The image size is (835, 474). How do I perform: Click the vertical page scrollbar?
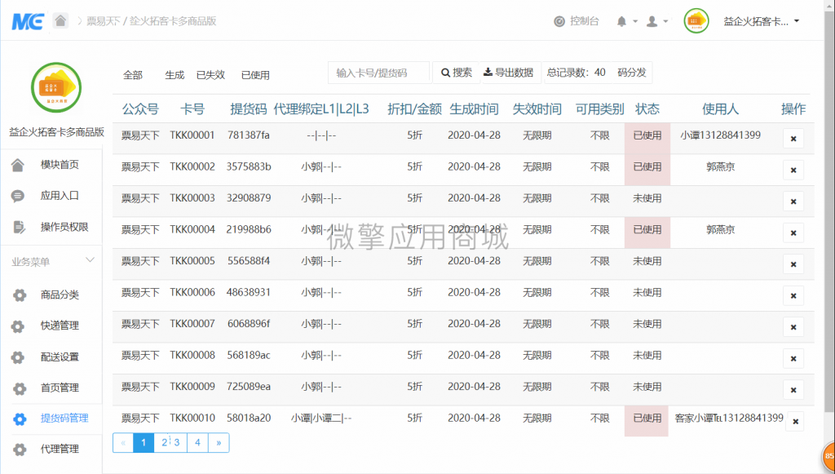828,213
